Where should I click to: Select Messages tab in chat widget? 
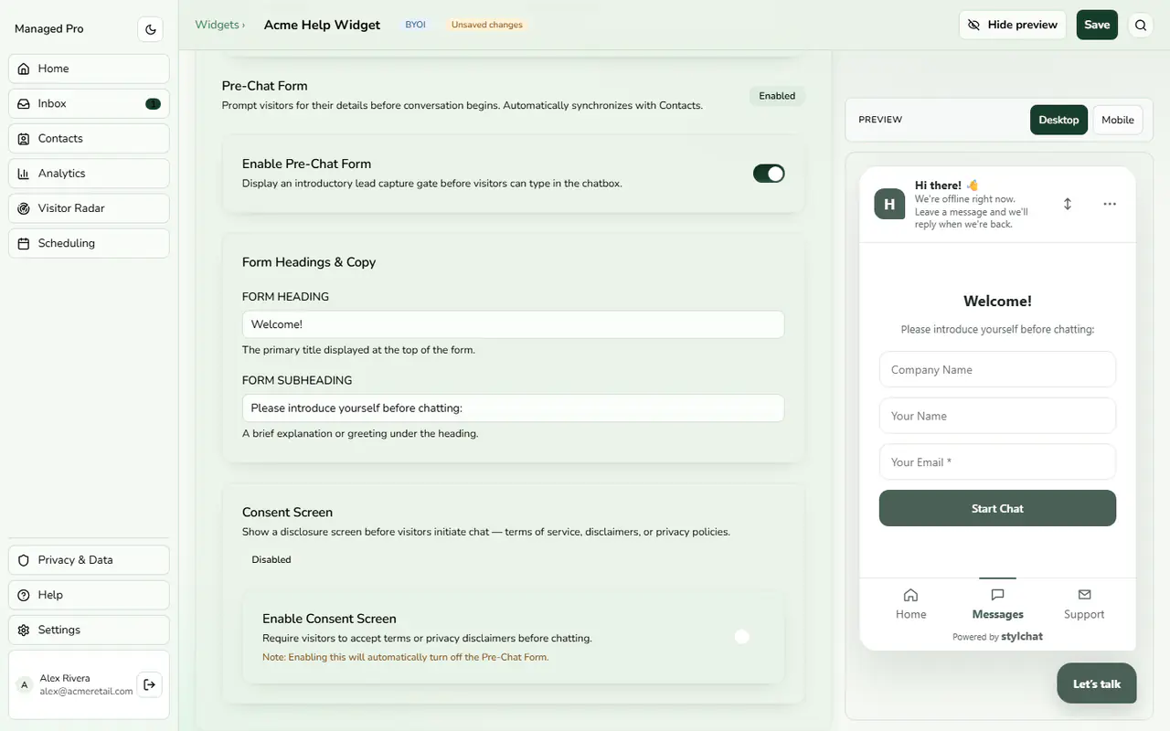(x=997, y=604)
